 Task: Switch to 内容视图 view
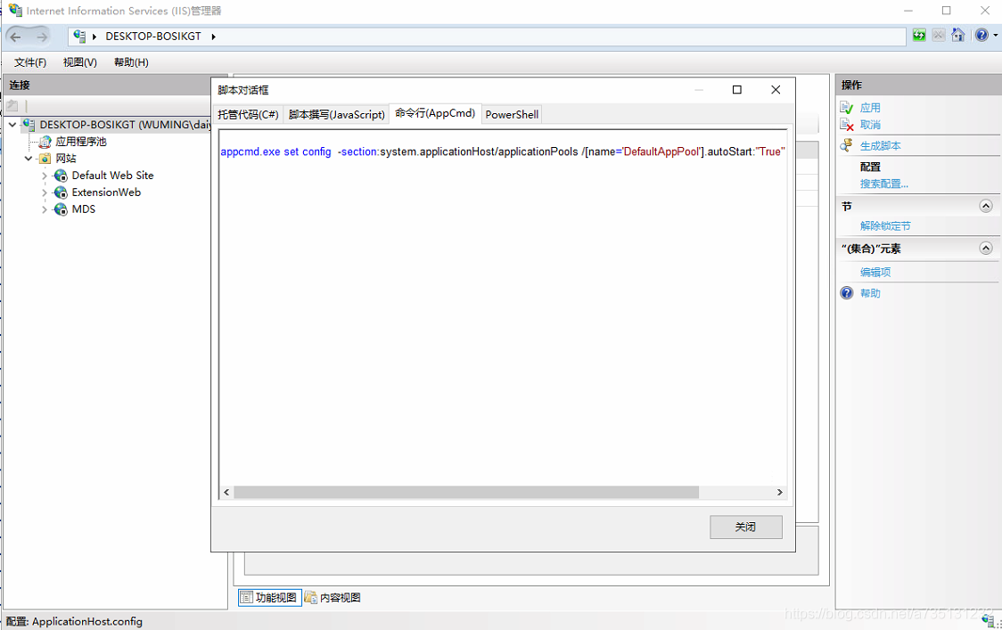tap(333, 597)
